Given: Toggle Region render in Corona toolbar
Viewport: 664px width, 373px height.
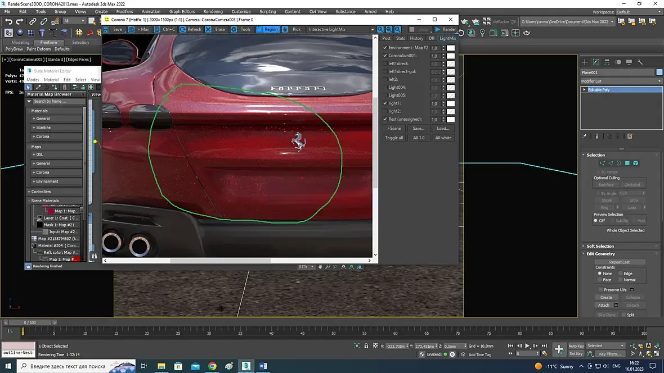Looking at the screenshot, I should (x=267, y=29).
